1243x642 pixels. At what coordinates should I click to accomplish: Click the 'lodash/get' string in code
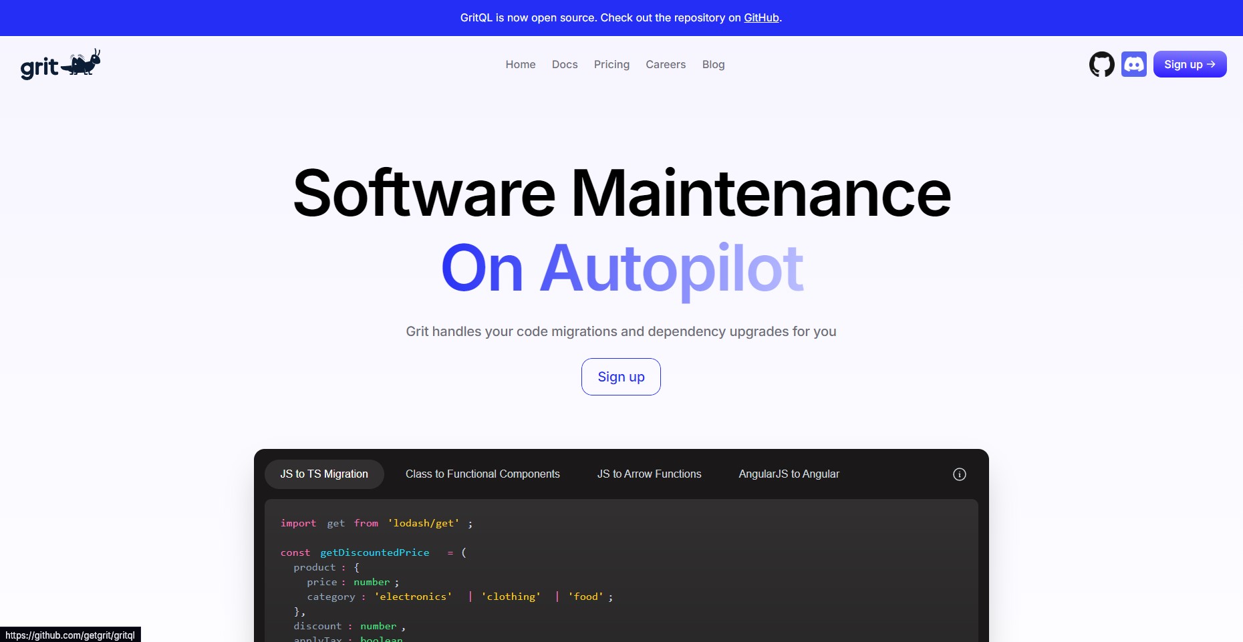coord(424,523)
